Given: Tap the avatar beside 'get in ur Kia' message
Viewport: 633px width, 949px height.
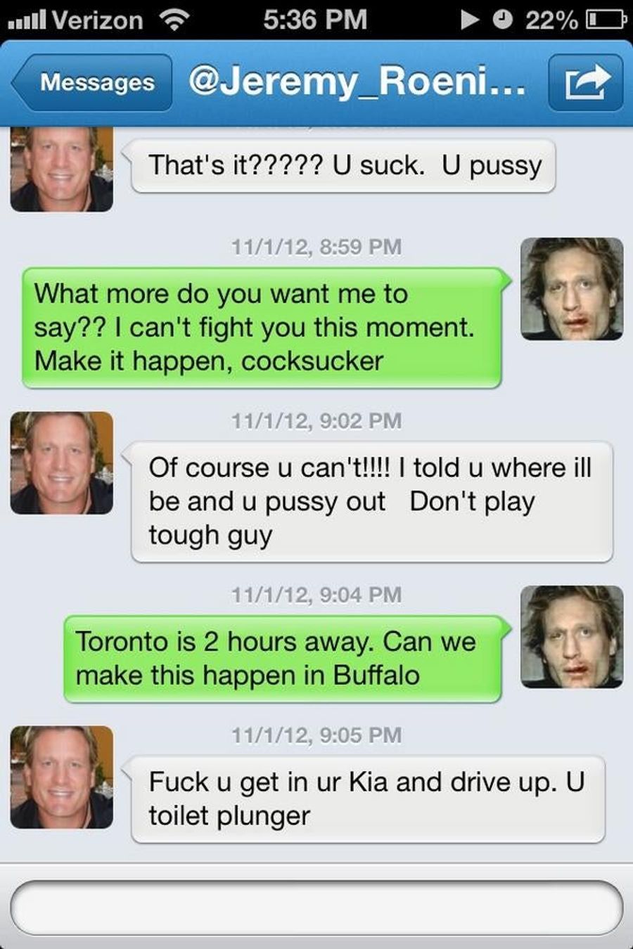Looking at the screenshot, I should pyautogui.click(x=62, y=777).
